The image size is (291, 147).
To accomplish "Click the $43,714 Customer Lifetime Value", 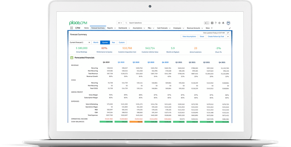I will click(150, 48).
